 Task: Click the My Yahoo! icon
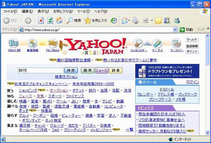click(x=53, y=43)
